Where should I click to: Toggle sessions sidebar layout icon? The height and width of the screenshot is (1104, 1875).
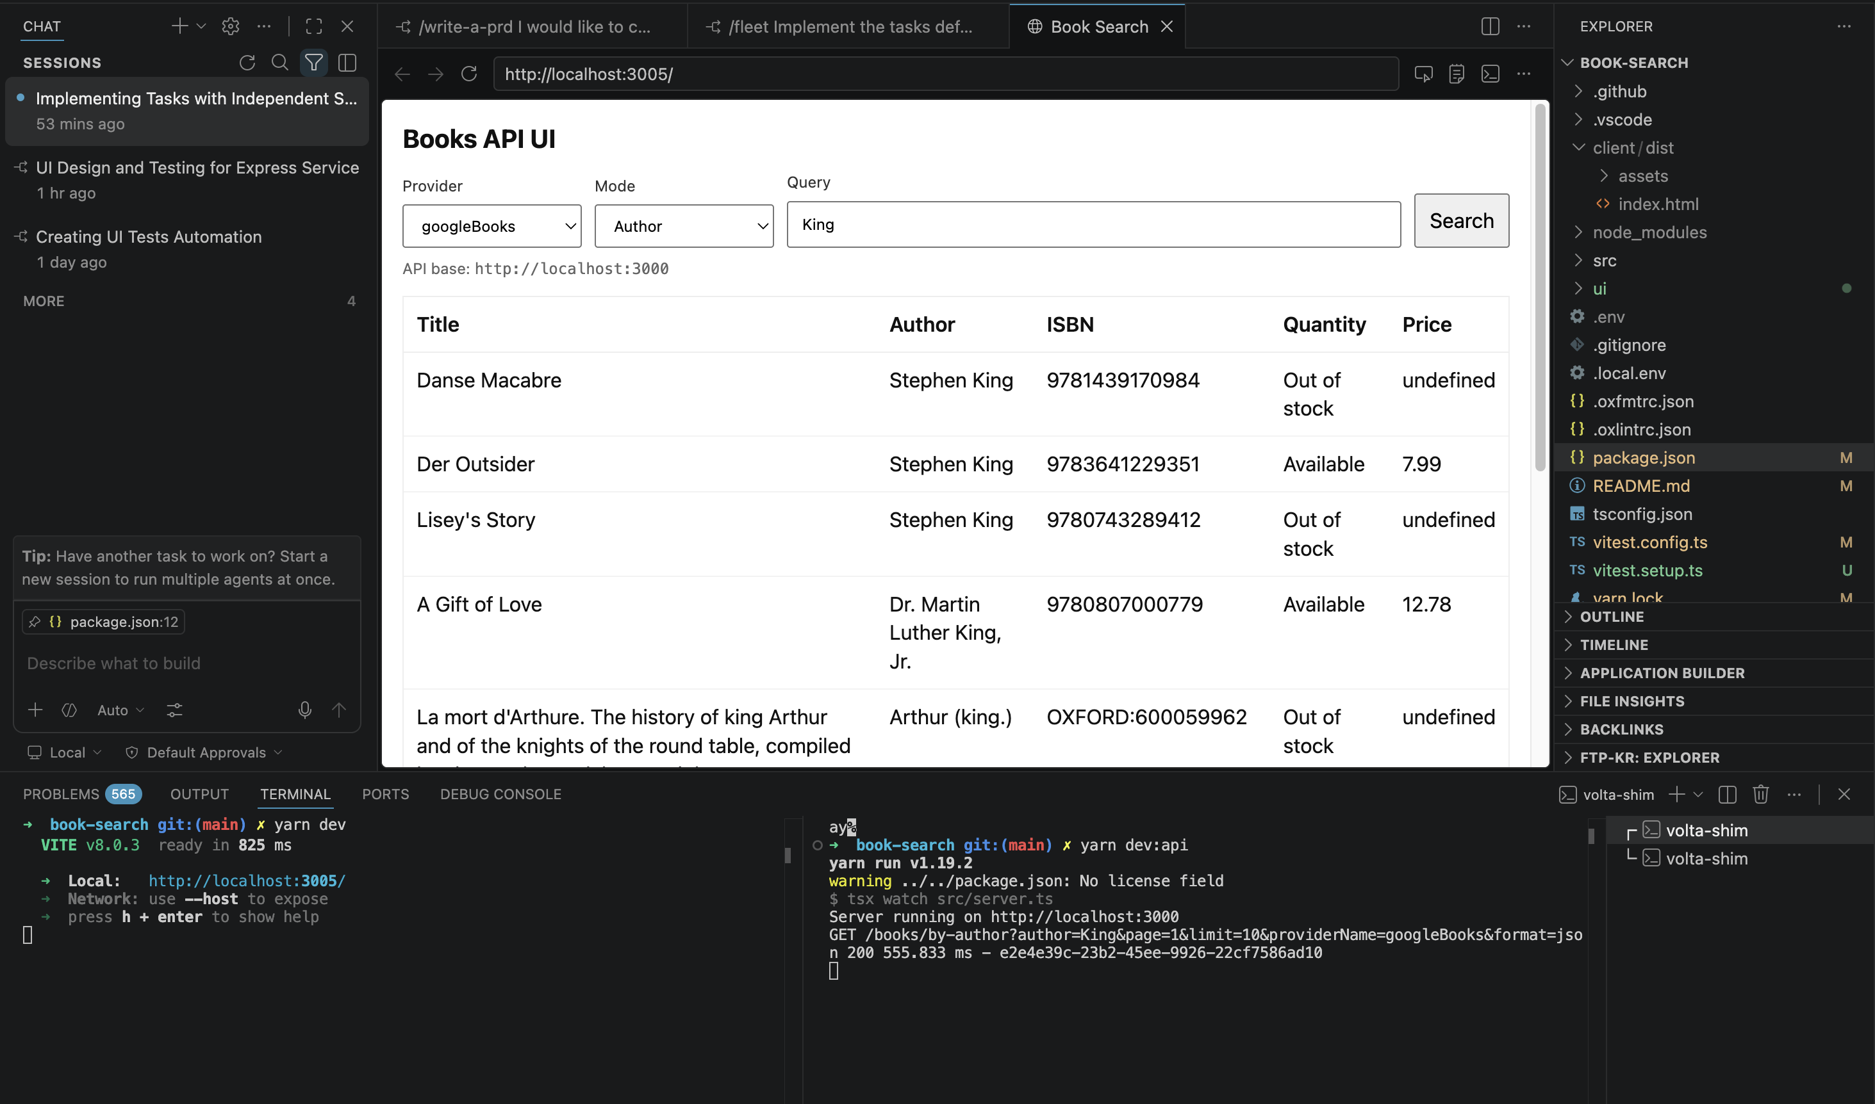347,63
